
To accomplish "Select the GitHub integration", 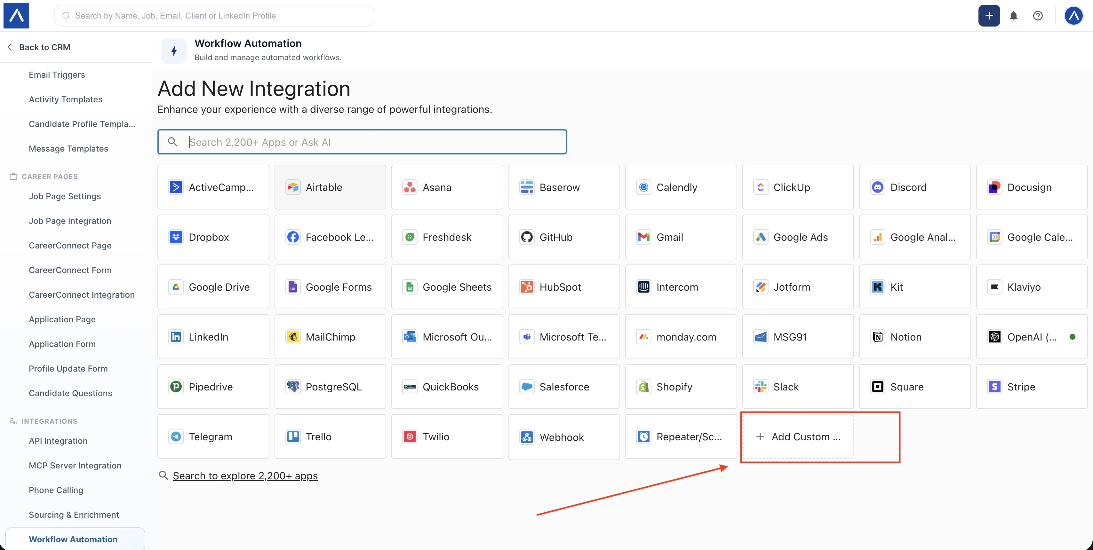I will (x=564, y=237).
